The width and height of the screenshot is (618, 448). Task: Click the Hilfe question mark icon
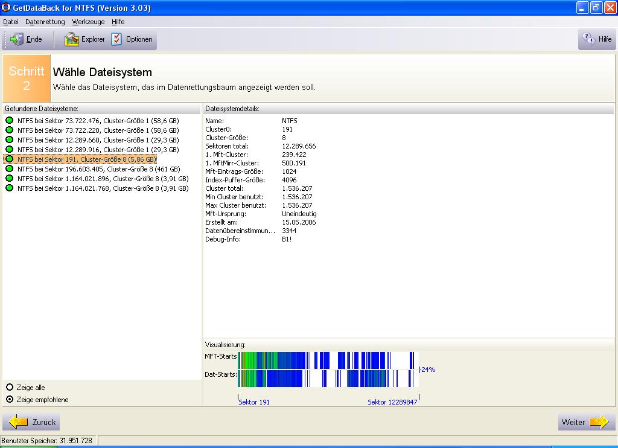click(x=588, y=39)
